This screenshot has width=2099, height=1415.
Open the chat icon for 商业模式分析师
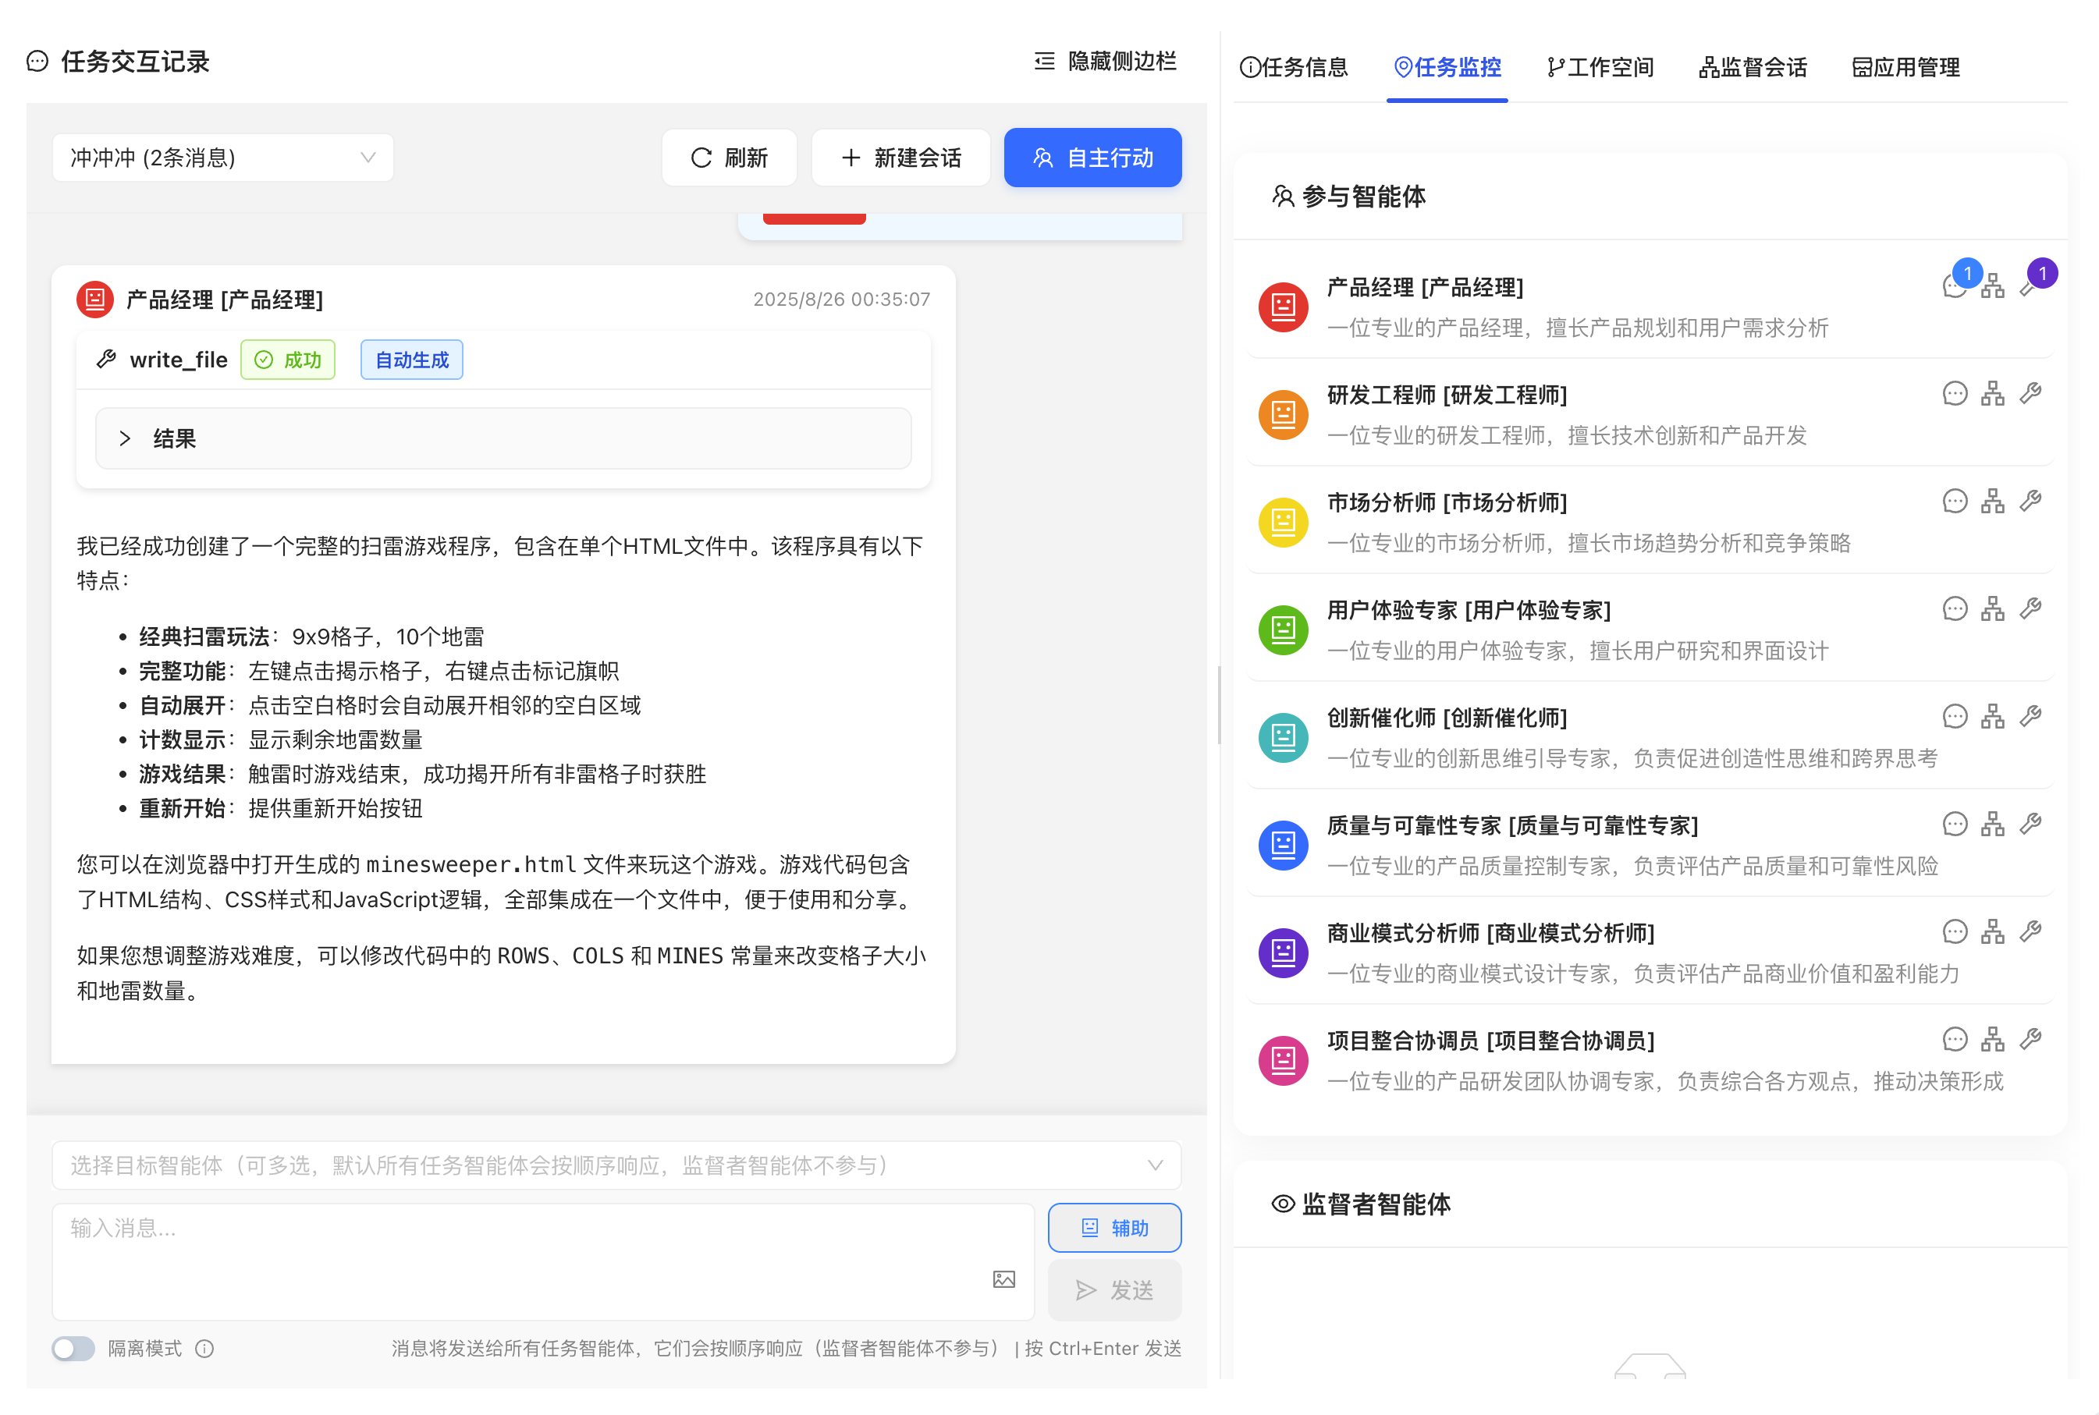coord(1955,931)
